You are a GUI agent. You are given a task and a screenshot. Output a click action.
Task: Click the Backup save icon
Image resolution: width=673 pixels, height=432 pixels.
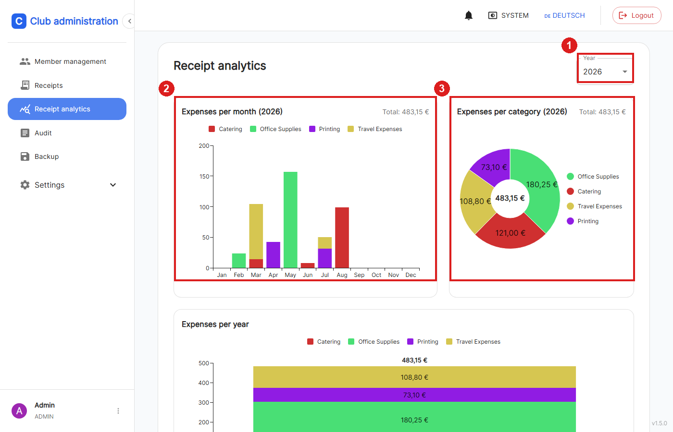[25, 156]
